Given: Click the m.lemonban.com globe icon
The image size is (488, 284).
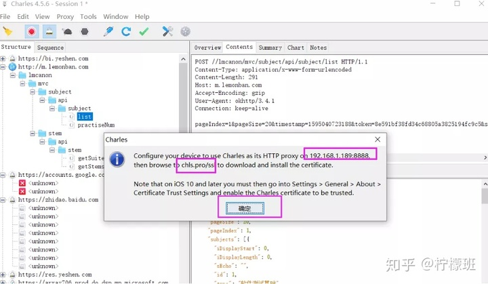Looking at the screenshot, I should 12,67.
